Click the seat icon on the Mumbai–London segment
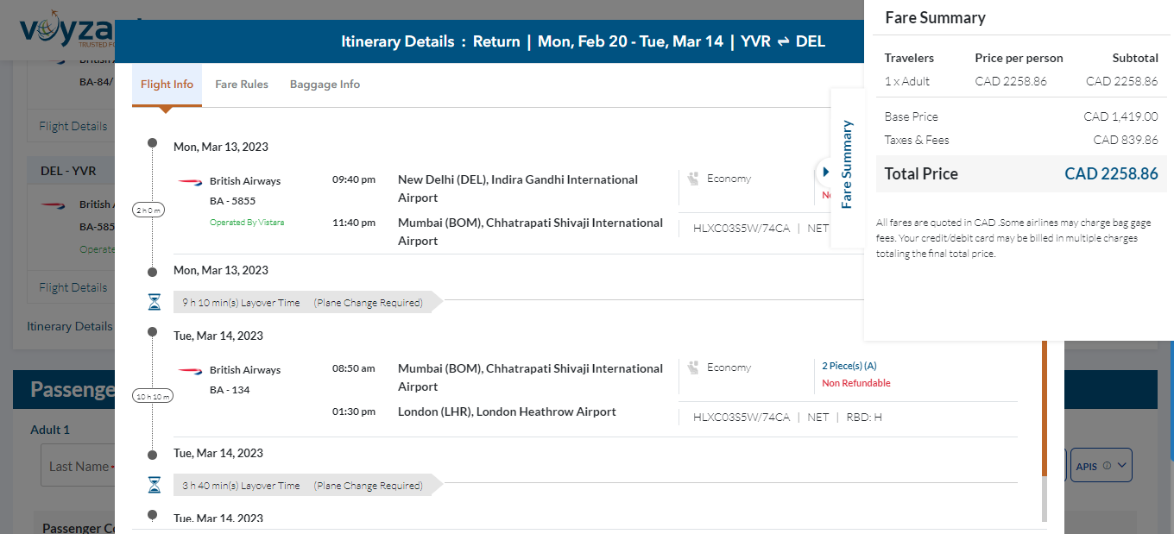 coord(692,368)
